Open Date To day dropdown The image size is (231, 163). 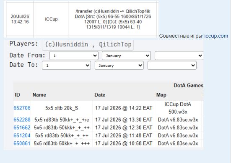(66, 65)
